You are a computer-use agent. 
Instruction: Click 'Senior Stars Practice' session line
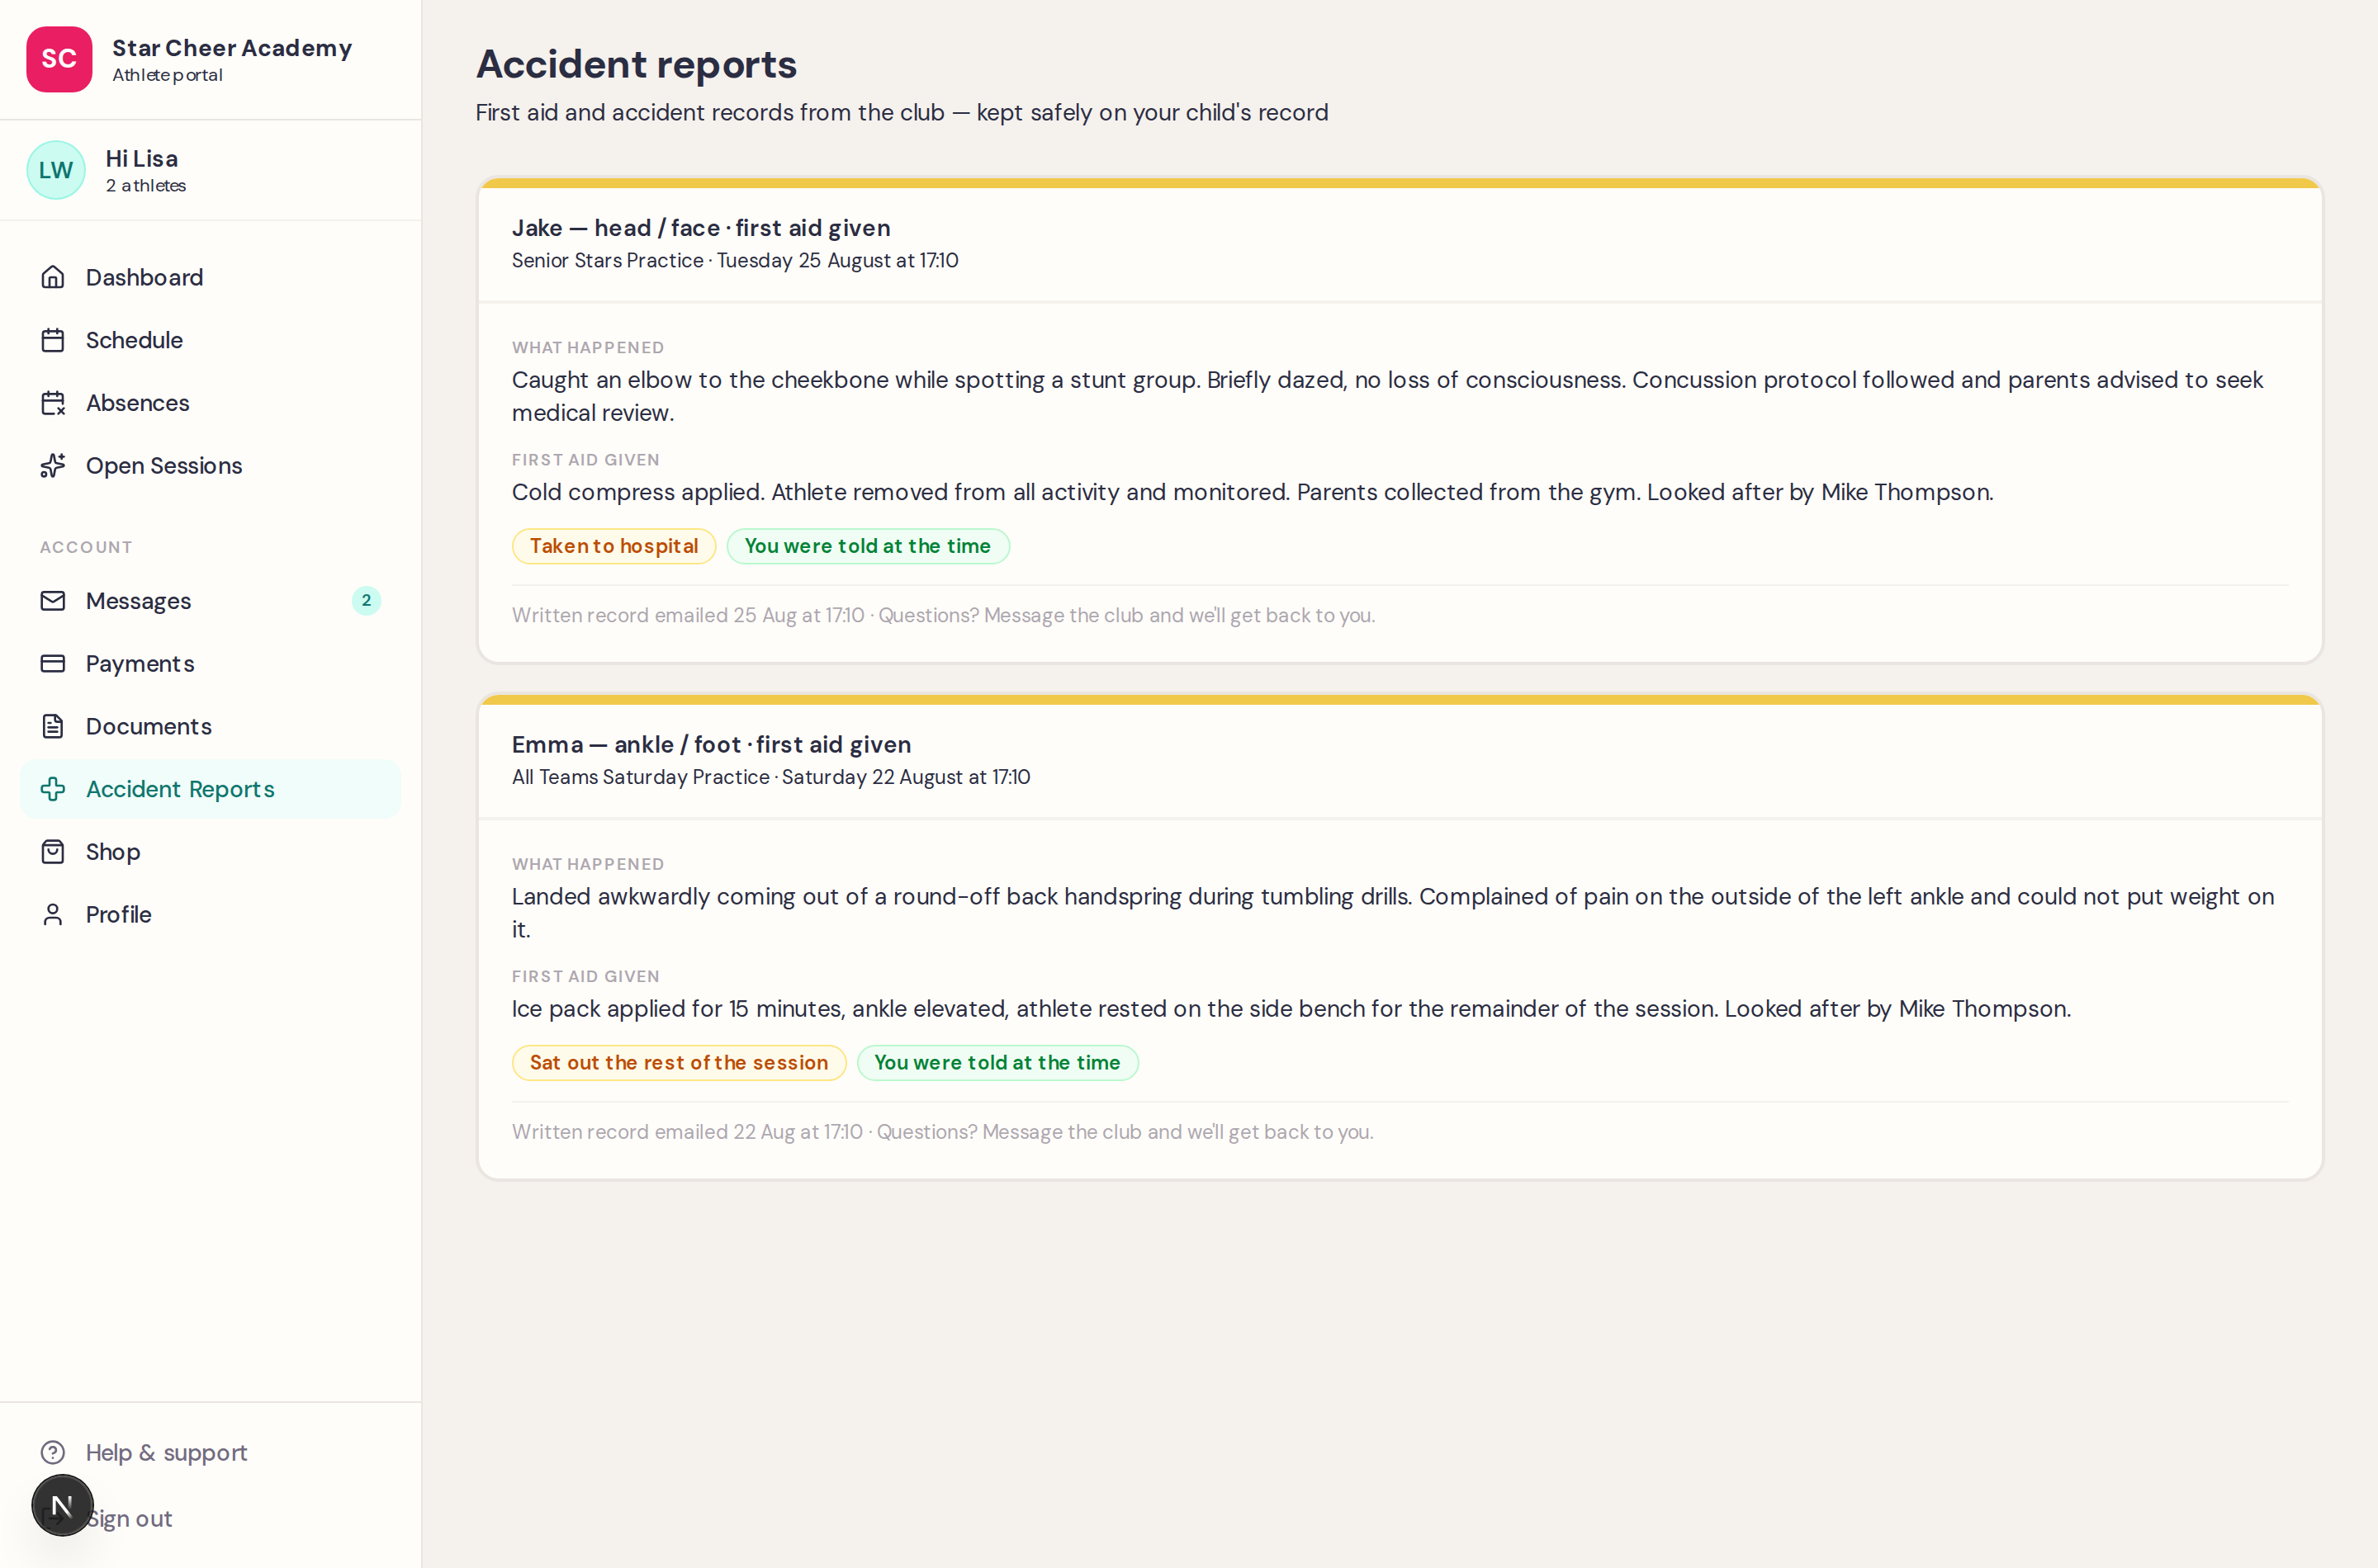[x=736, y=260]
